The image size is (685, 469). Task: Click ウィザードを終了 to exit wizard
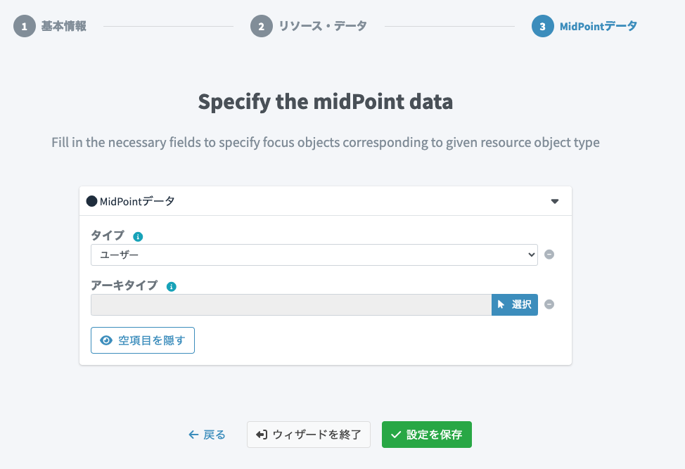pyautogui.click(x=308, y=435)
